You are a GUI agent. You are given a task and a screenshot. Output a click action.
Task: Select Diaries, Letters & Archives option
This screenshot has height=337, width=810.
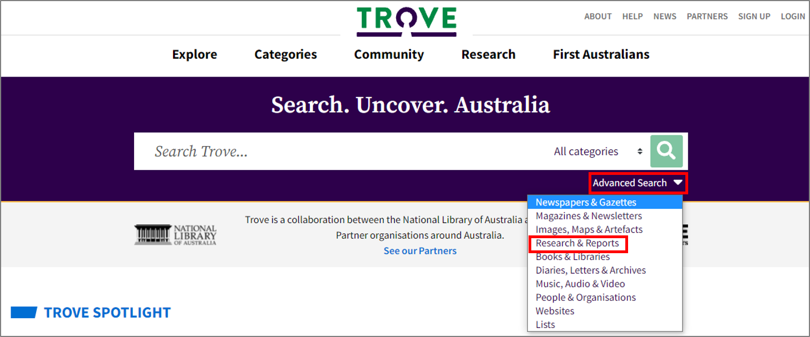pyautogui.click(x=605, y=270)
